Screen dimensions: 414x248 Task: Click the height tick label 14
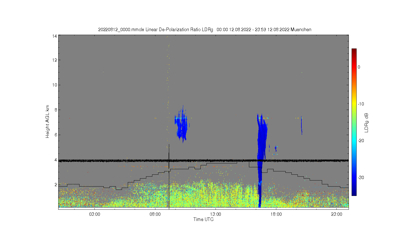(x=55, y=36)
